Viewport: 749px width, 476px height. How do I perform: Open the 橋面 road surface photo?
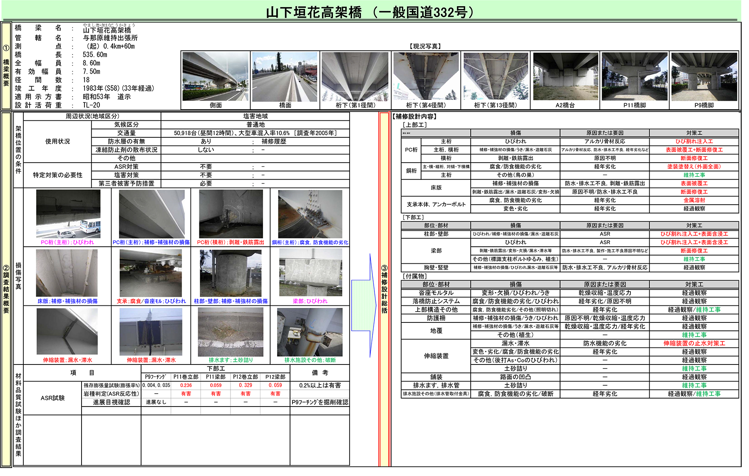pyautogui.click(x=285, y=77)
